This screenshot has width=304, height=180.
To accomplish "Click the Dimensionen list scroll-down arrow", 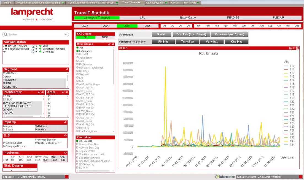I will pos(114,131).
